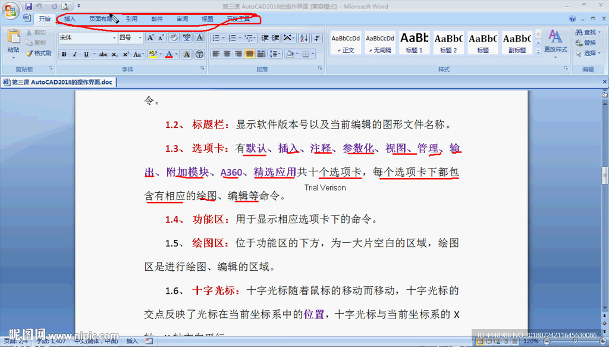609x347 pixels.
Task: Apply a character border
Action: pyautogui.click(x=200, y=37)
